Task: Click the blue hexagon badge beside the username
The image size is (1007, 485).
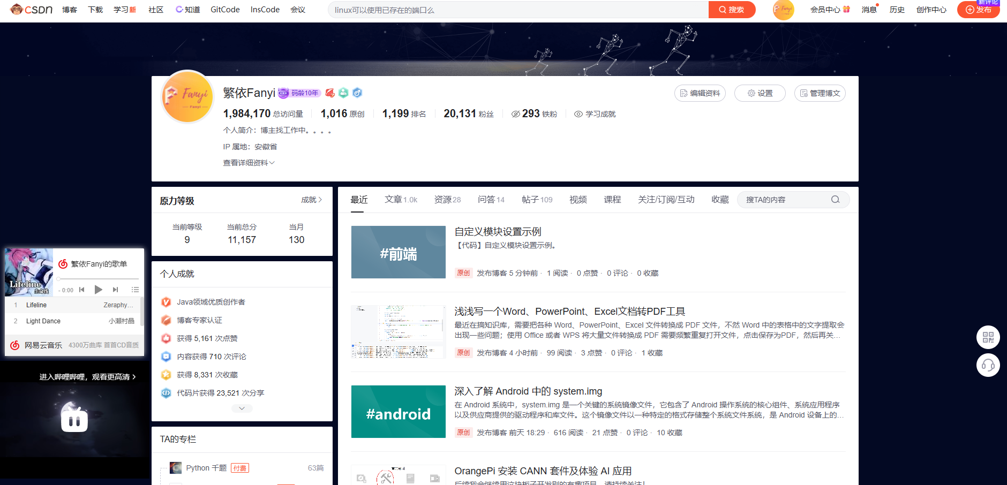Action: [x=357, y=93]
